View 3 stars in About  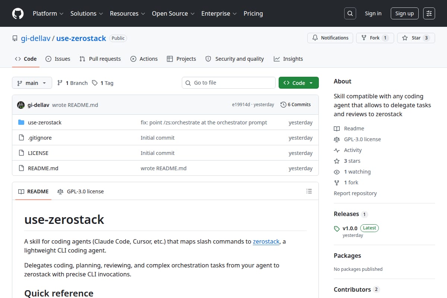click(347, 161)
